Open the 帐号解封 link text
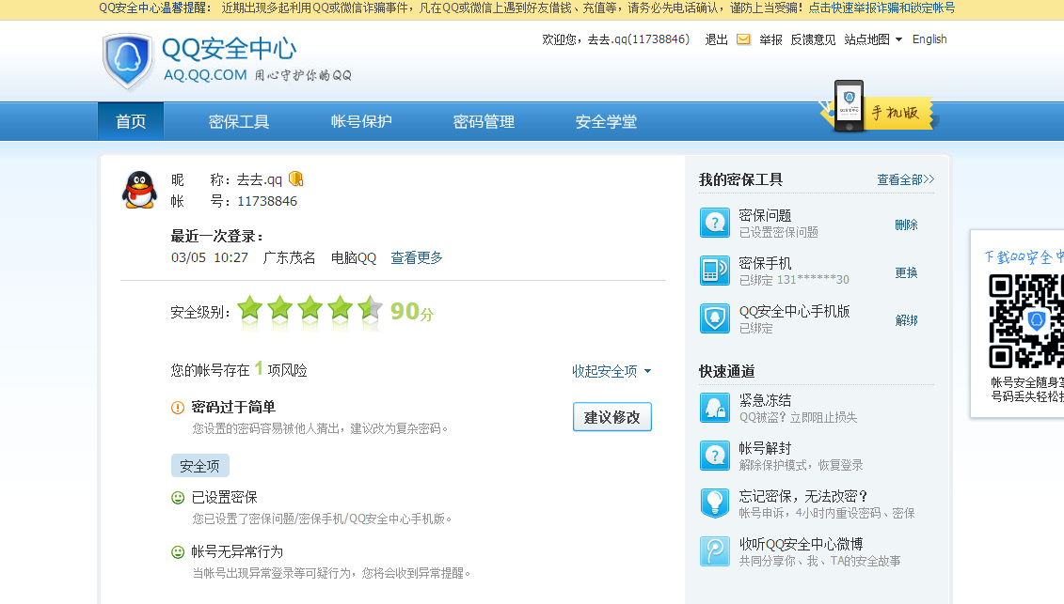The height and width of the screenshot is (604, 1064). click(765, 448)
